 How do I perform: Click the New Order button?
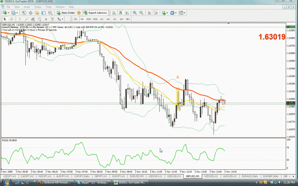66,13
